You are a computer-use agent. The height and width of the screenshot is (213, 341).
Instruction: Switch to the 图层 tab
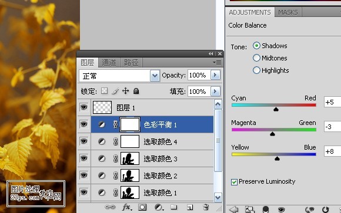click(x=88, y=63)
